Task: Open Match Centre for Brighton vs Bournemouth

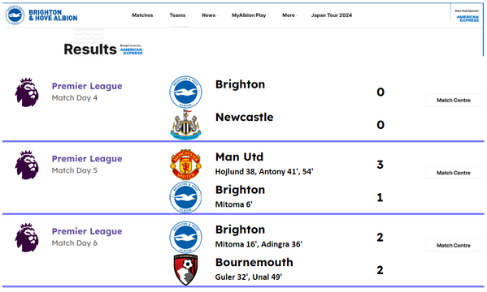Action: tap(454, 245)
